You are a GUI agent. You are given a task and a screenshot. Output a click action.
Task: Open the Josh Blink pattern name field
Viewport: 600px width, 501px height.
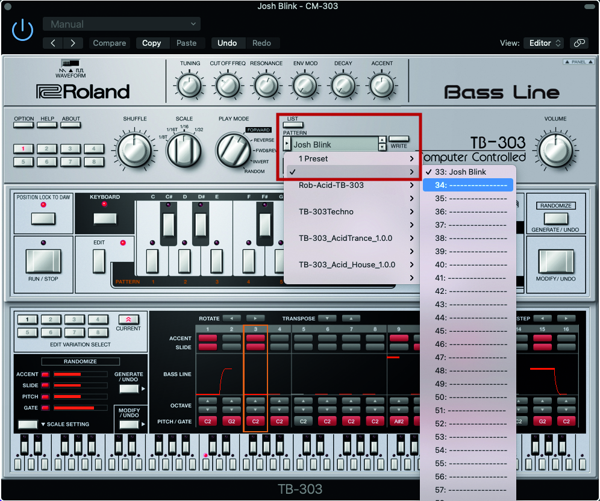335,145
